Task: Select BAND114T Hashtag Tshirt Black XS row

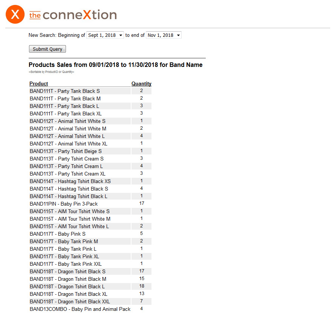Action: pyautogui.click(x=70, y=181)
